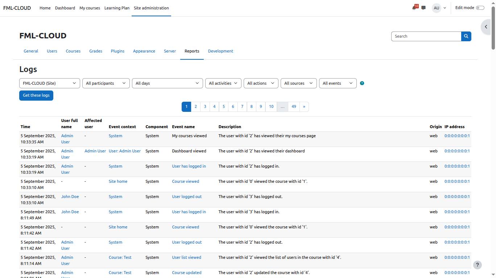Select the Reports tab
Viewport: 496px width, 278px height.
point(192,51)
